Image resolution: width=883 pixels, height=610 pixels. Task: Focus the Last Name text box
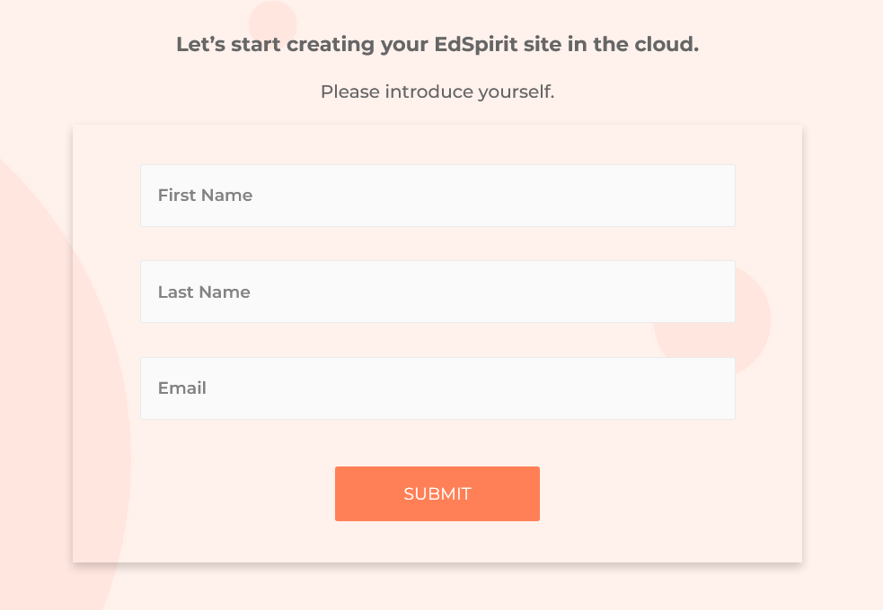click(x=437, y=292)
